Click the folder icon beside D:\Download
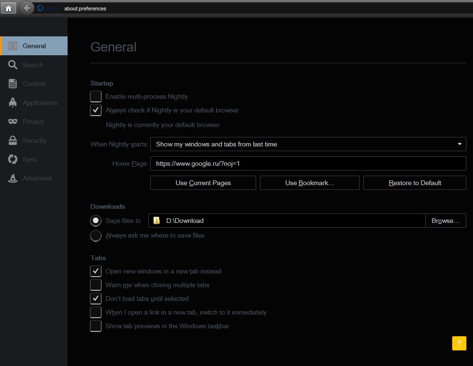 [x=156, y=221]
